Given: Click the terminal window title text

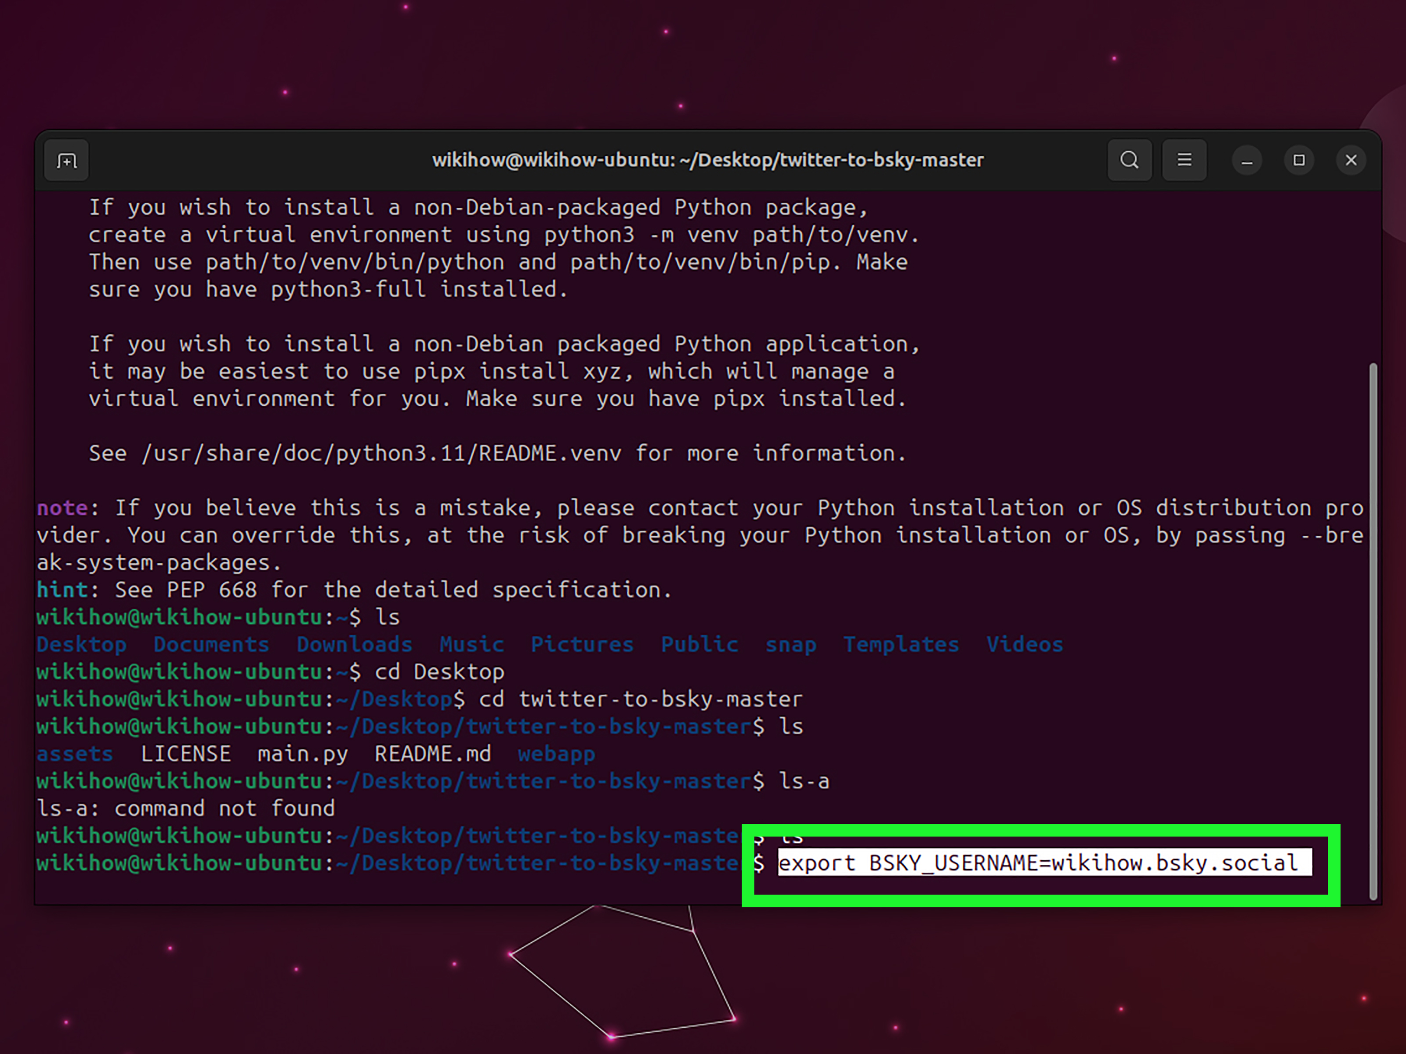Looking at the screenshot, I should (x=707, y=160).
